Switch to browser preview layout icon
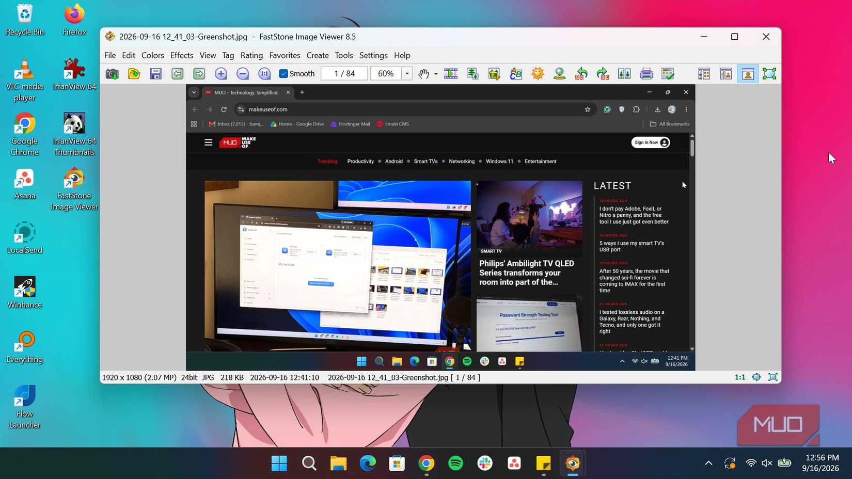 coord(725,74)
